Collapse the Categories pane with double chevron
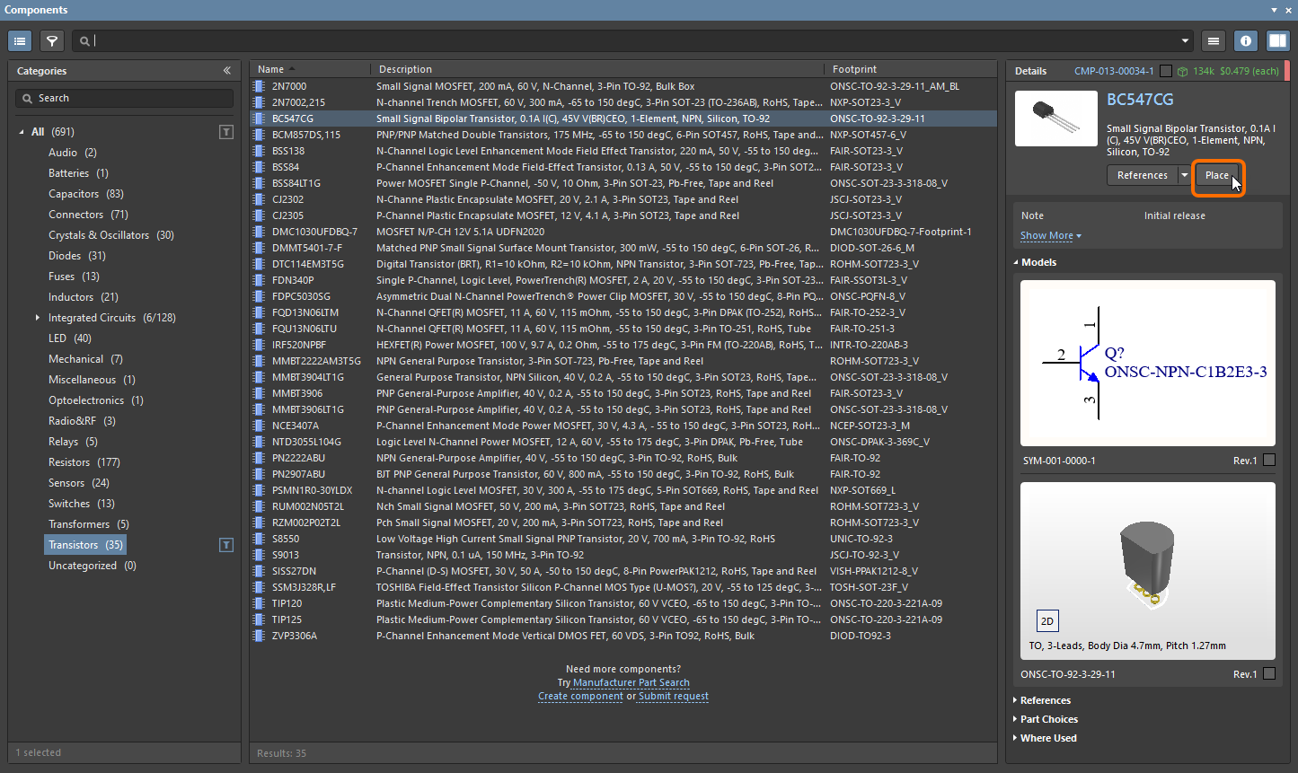Image resolution: width=1298 pixels, height=773 pixels. click(x=227, y=71)
